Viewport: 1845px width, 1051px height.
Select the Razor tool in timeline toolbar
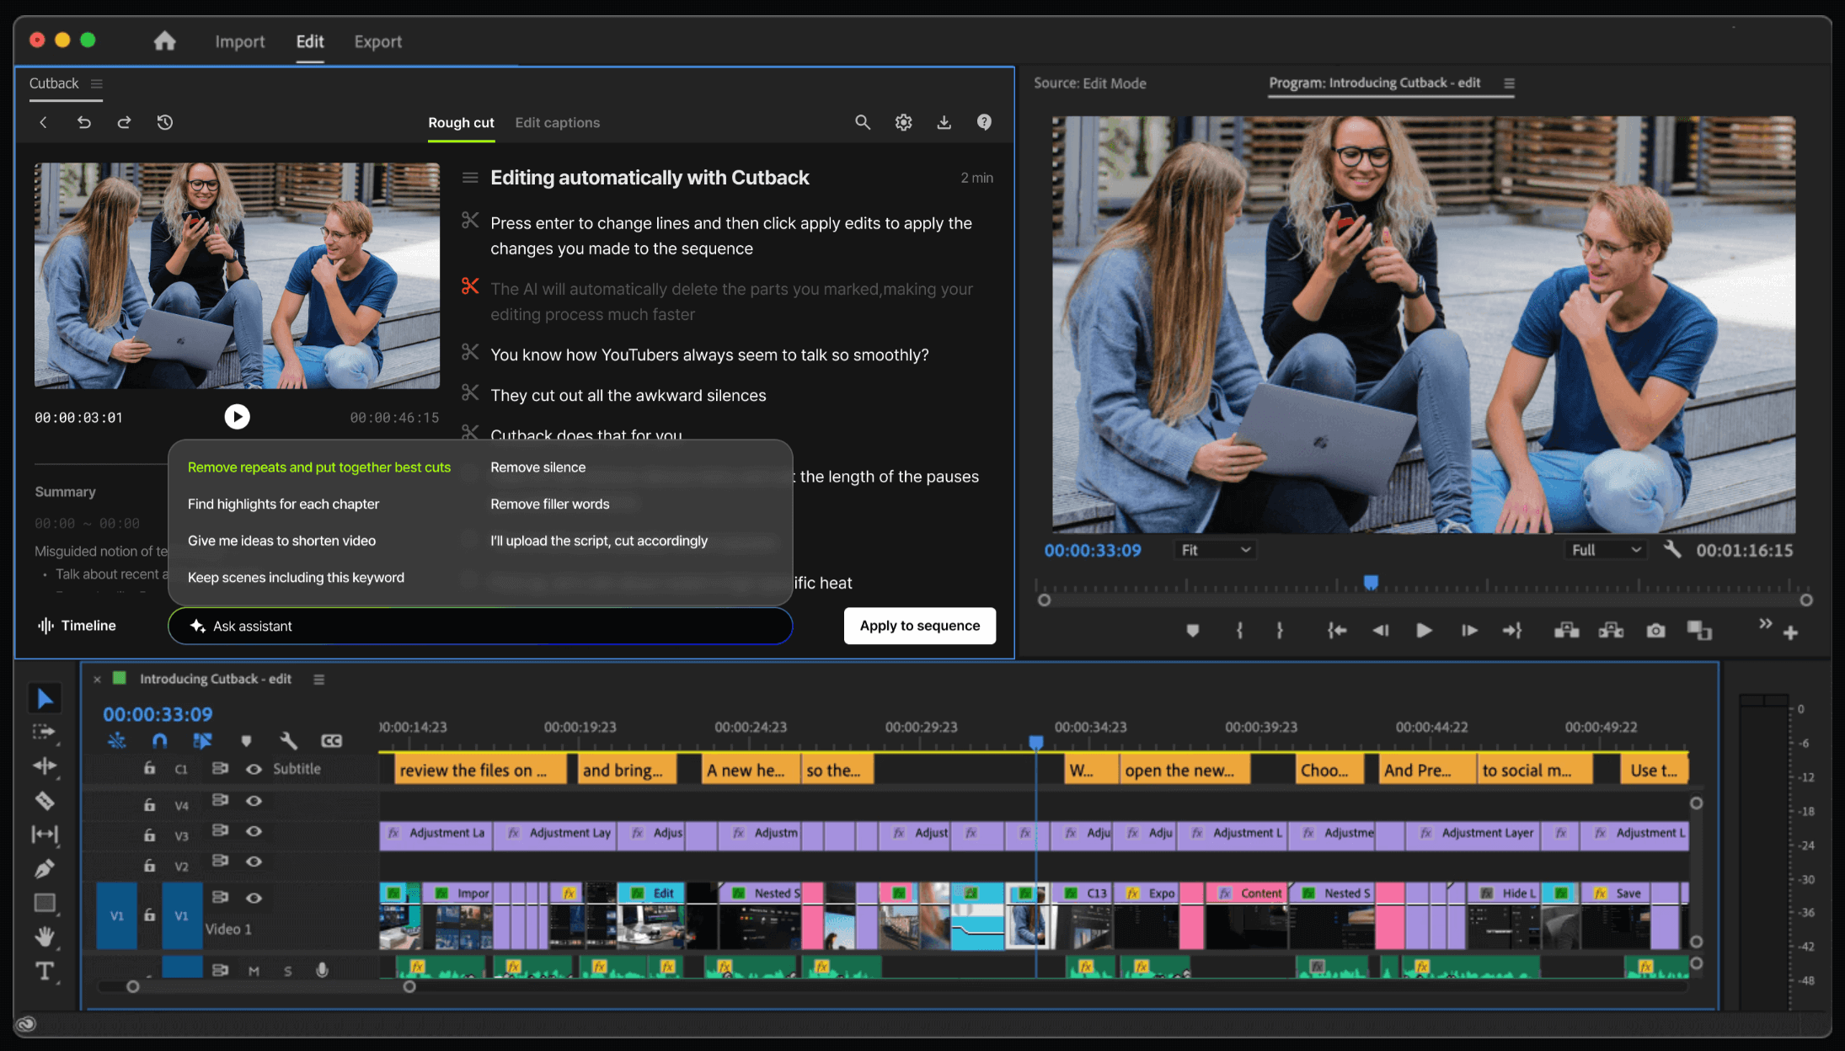(45, 800)
